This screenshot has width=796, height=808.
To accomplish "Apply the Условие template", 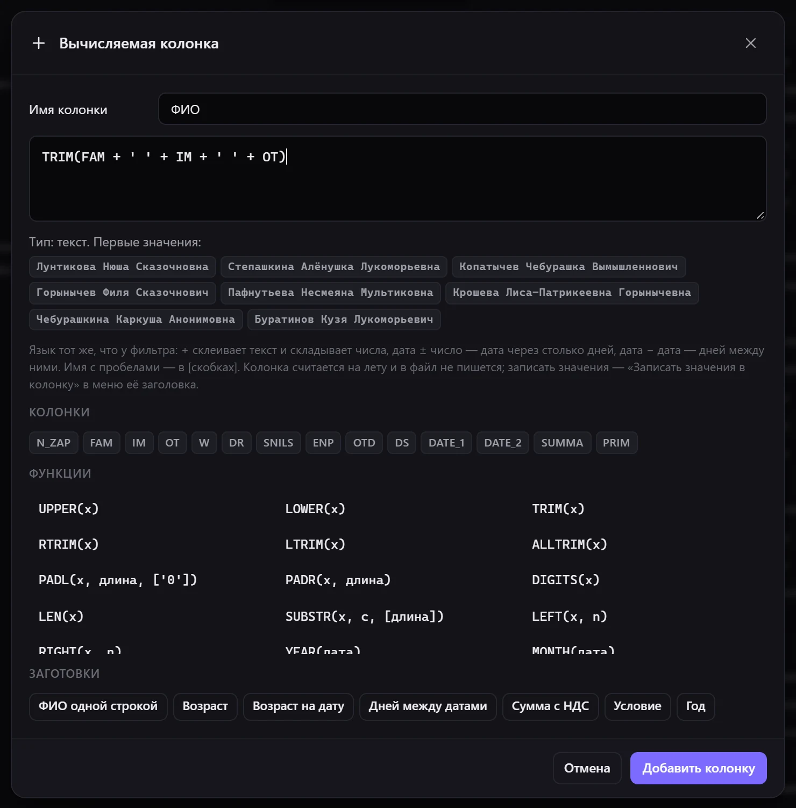I will (637, 706).
